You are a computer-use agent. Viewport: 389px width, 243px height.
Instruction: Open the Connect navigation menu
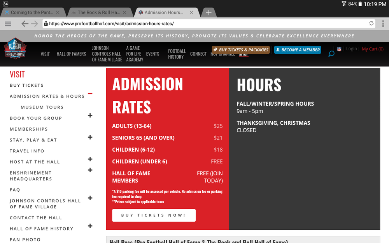pyautogui.click(x=198, y=54)
